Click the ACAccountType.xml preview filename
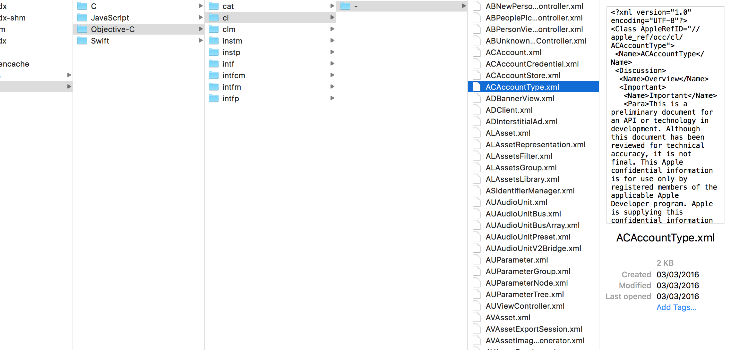Image resolution: width=731 pixels, height=350 pixels. click(665, 238)
